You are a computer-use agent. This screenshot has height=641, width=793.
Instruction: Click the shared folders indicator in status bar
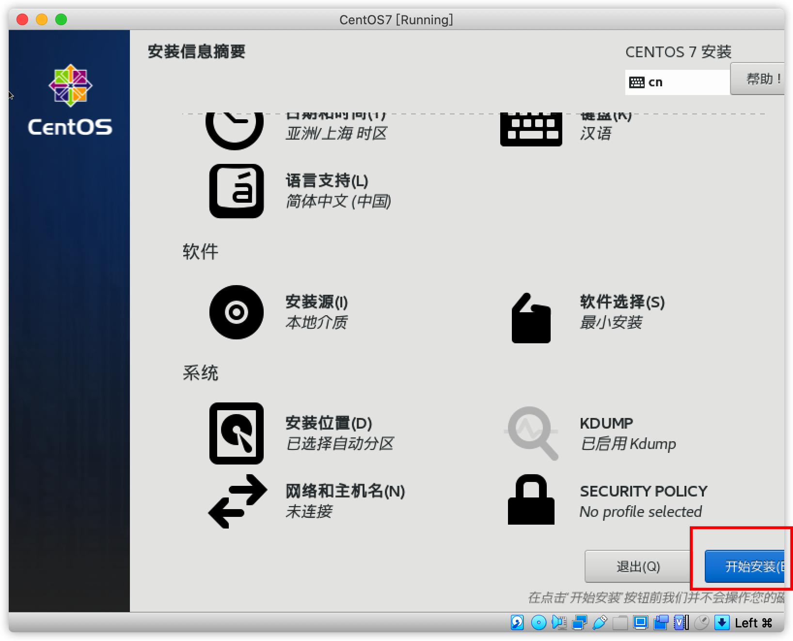coord(620,623)
